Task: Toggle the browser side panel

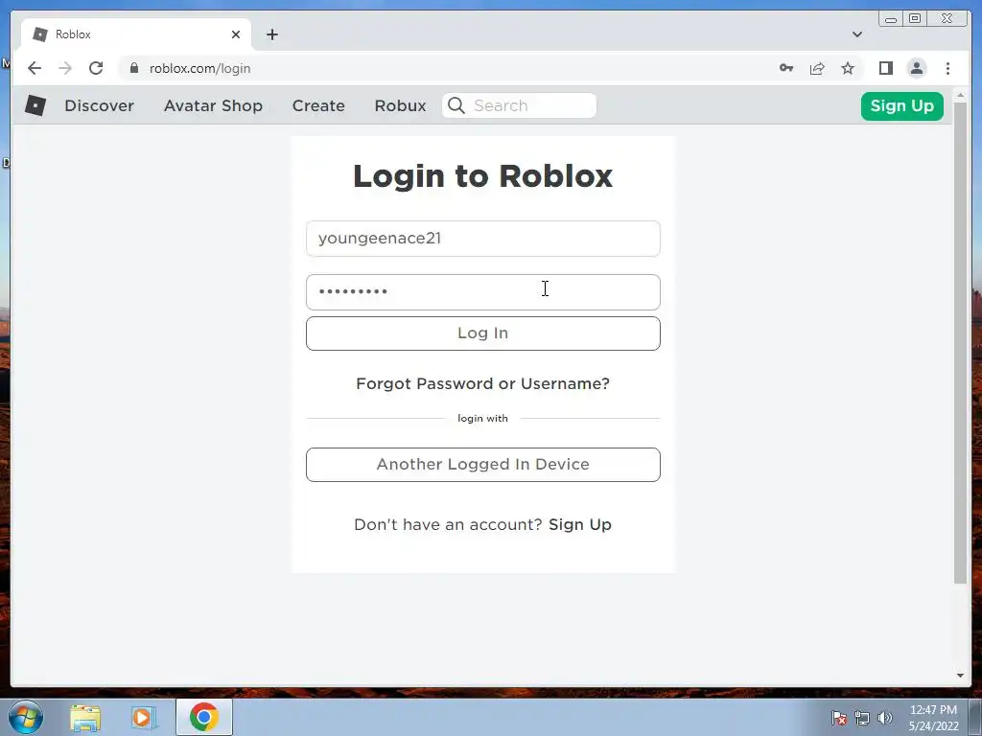Action: tap(885, 68)
